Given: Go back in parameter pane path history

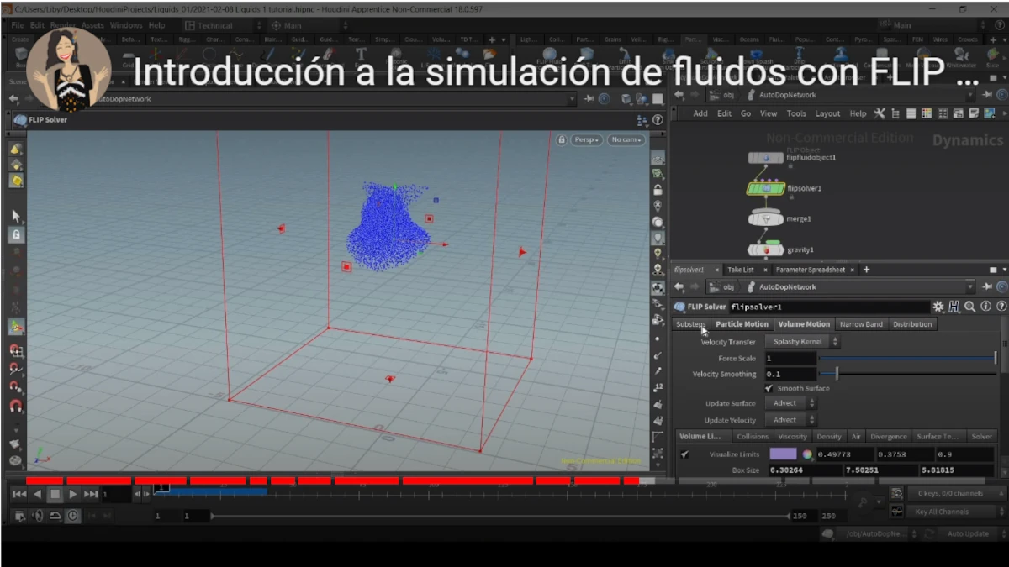Looking at the screenshot, I should tap(679, 287).
